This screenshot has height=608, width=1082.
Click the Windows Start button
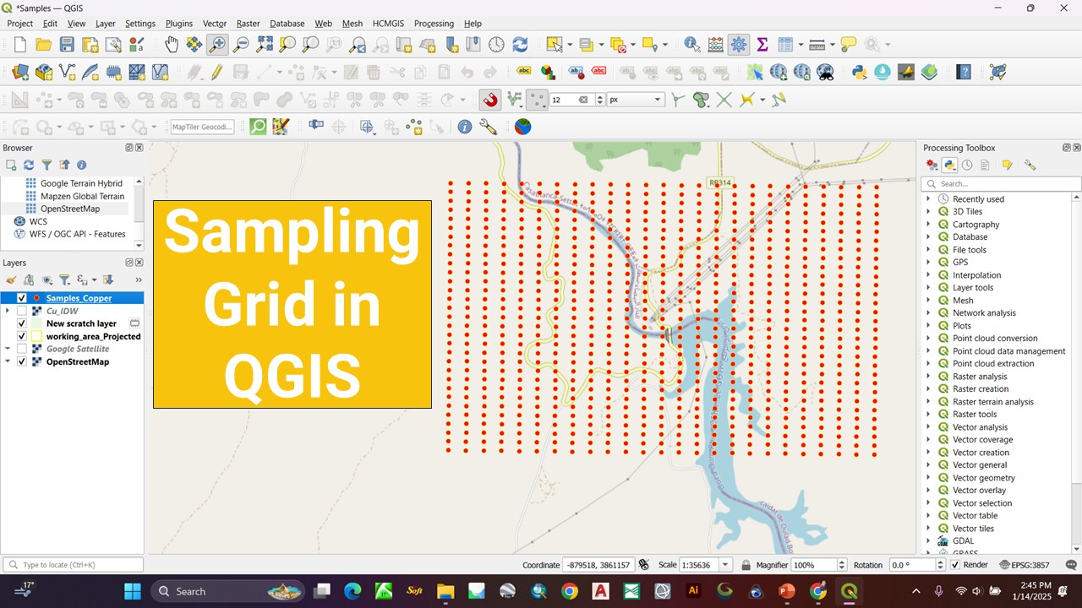click(133, 591)
